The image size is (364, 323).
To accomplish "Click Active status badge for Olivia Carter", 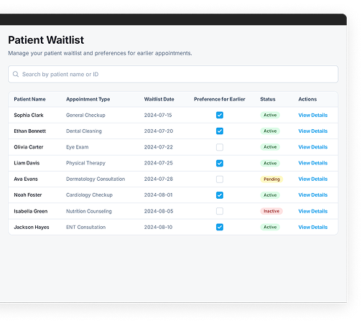I will [x=270, y=147].
